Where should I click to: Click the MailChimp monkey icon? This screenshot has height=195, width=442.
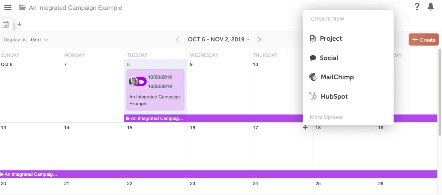coord(313,77)
